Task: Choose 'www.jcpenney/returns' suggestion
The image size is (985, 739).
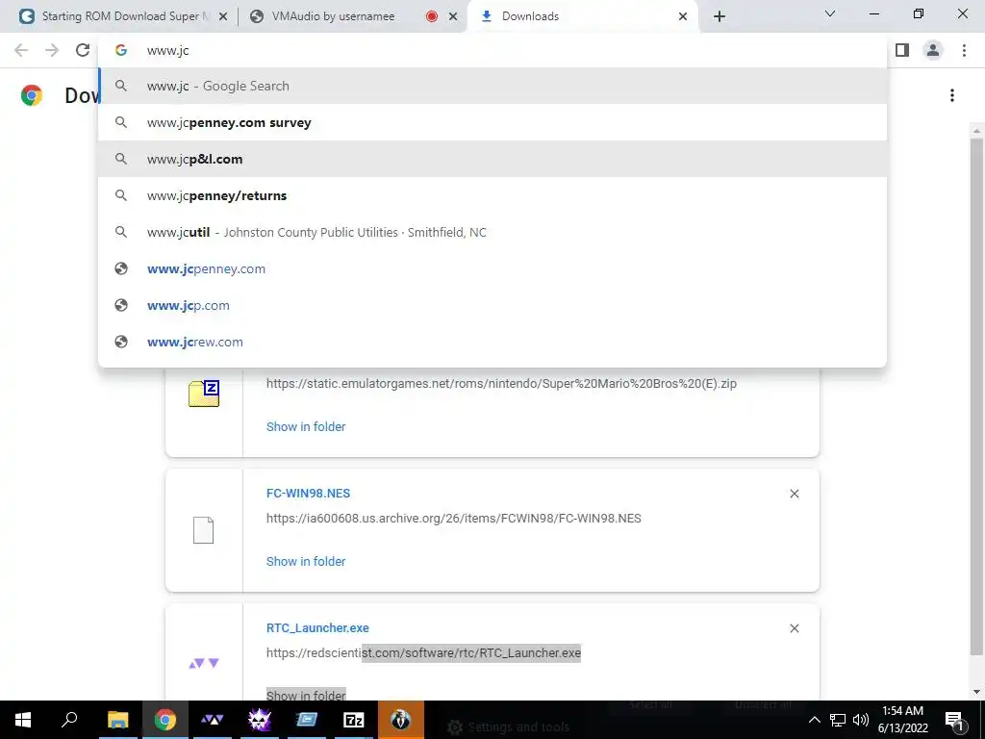Action: pos(492,195)
